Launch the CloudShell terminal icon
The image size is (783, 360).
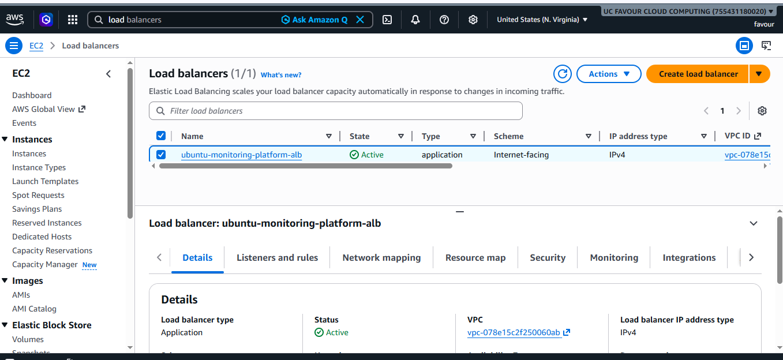click(387, 20)
